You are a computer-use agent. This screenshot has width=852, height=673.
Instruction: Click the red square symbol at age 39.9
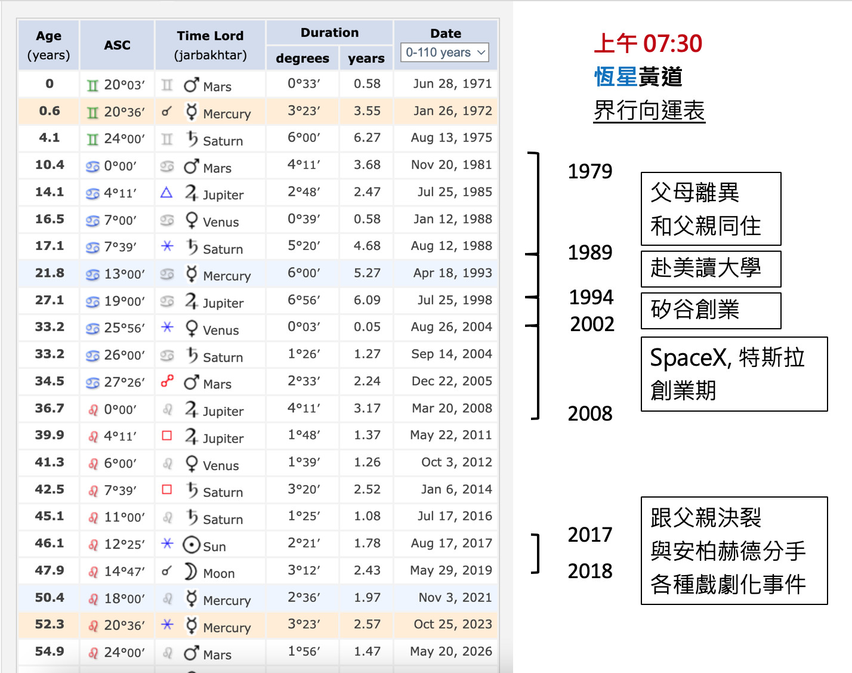pyautogui.click(x=167, y=436)
